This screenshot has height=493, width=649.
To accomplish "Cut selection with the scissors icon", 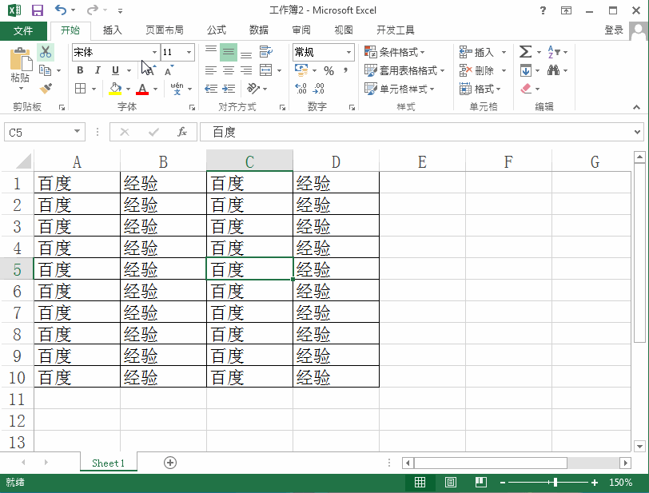I will point(46,52).
